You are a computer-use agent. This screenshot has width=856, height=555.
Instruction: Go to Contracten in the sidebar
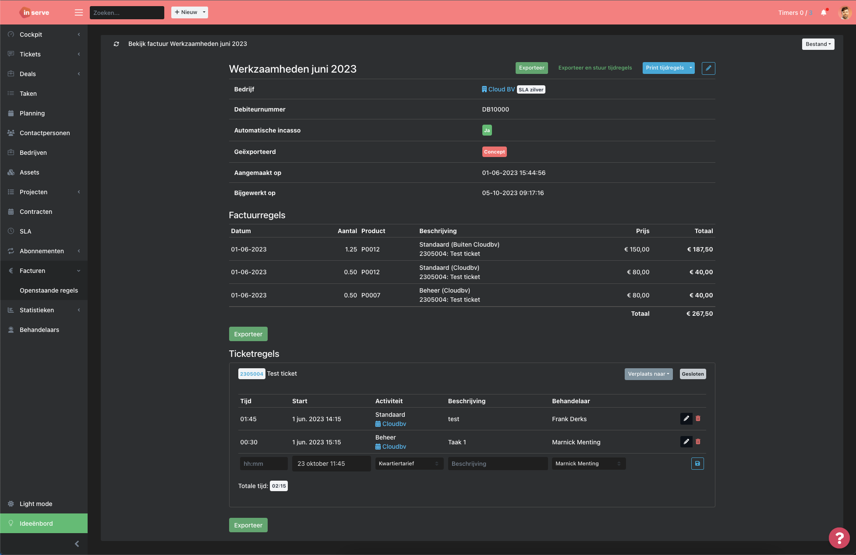[x=36, y=212]
